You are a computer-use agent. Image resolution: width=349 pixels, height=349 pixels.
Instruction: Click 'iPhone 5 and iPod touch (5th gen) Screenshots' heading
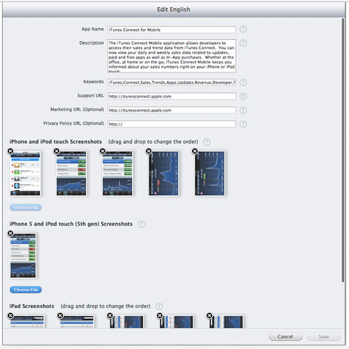click(x=71, y=224)
